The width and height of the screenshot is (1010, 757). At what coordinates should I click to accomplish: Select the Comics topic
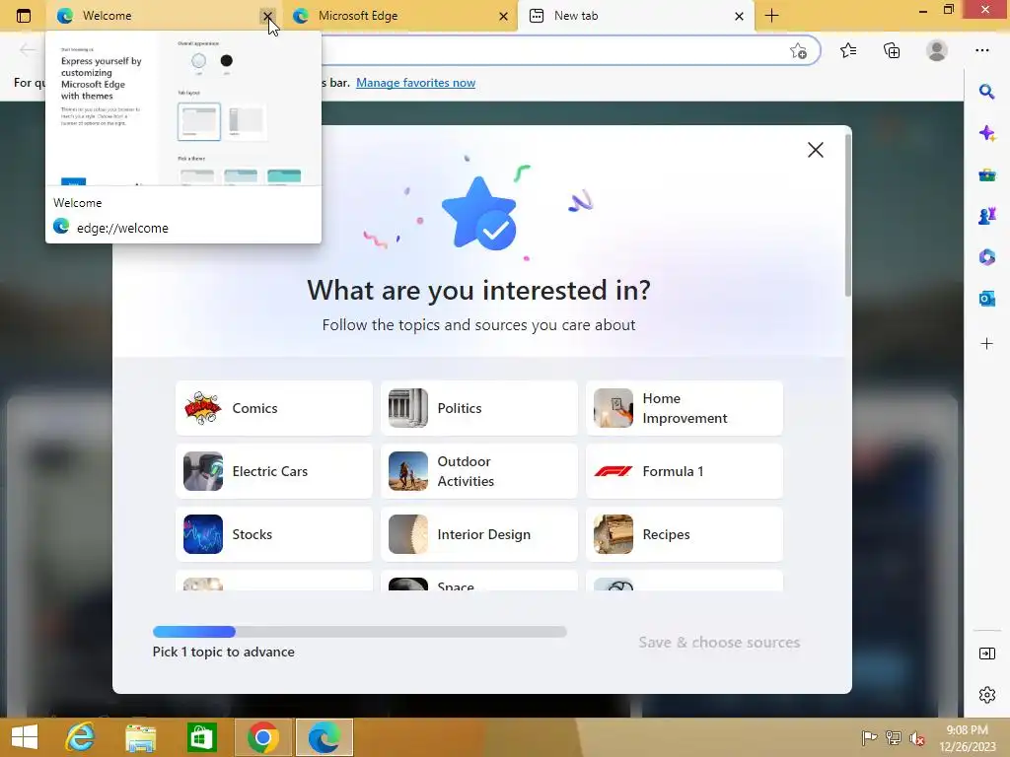[274, 408]
